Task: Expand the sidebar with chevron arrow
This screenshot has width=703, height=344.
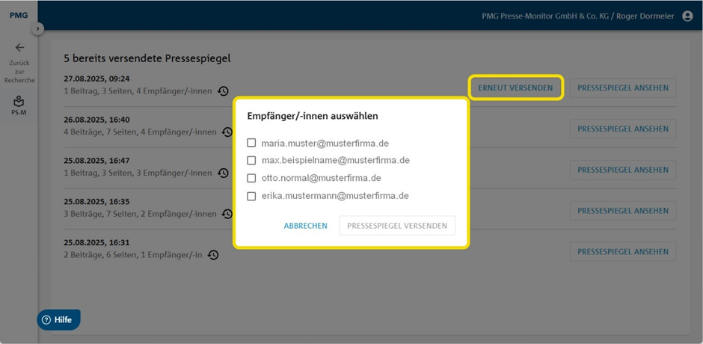Action: pos(37,28)
